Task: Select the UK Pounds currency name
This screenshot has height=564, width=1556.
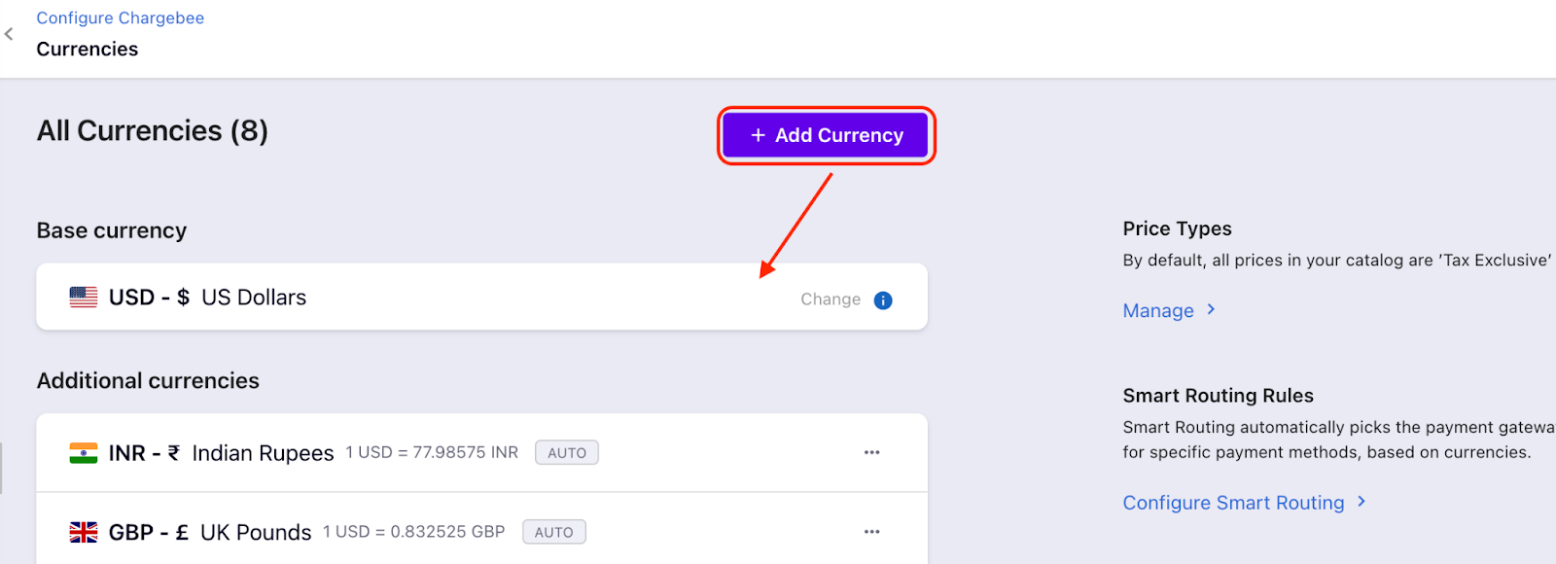Action: pos(256,533)
